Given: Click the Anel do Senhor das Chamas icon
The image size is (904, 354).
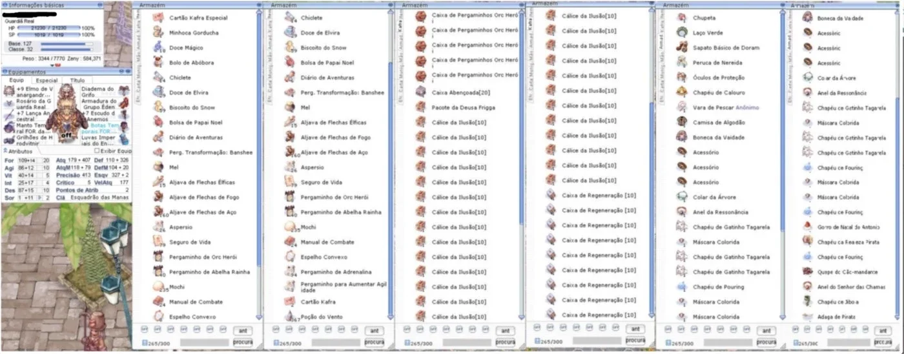Looking at the screenshot, I should 807,286.
